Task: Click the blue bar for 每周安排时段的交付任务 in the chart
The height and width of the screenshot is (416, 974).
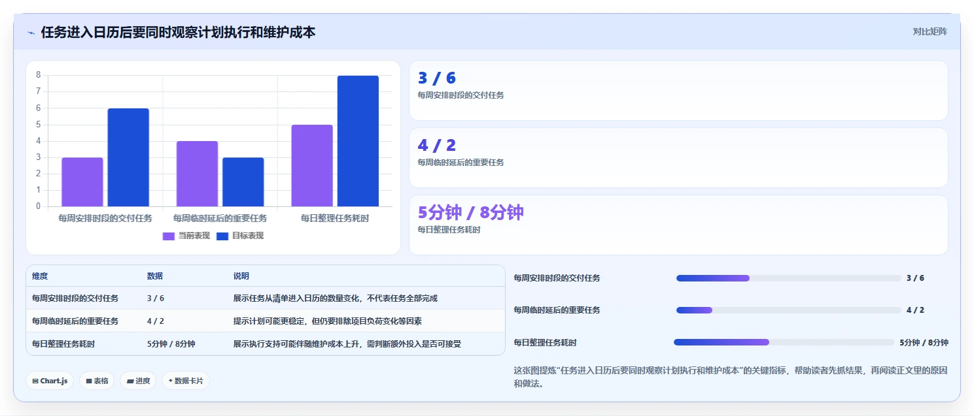Action: (x=128, y=157)
